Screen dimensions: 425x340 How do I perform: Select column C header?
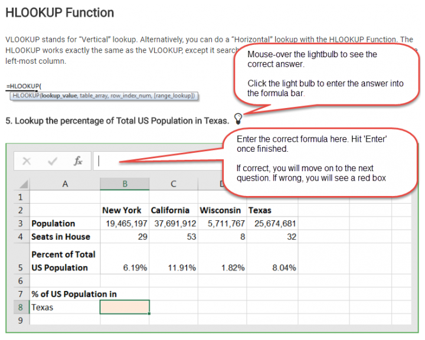(174, 184)
